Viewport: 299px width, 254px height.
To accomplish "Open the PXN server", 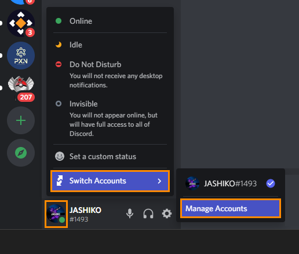I will point(21,56).
